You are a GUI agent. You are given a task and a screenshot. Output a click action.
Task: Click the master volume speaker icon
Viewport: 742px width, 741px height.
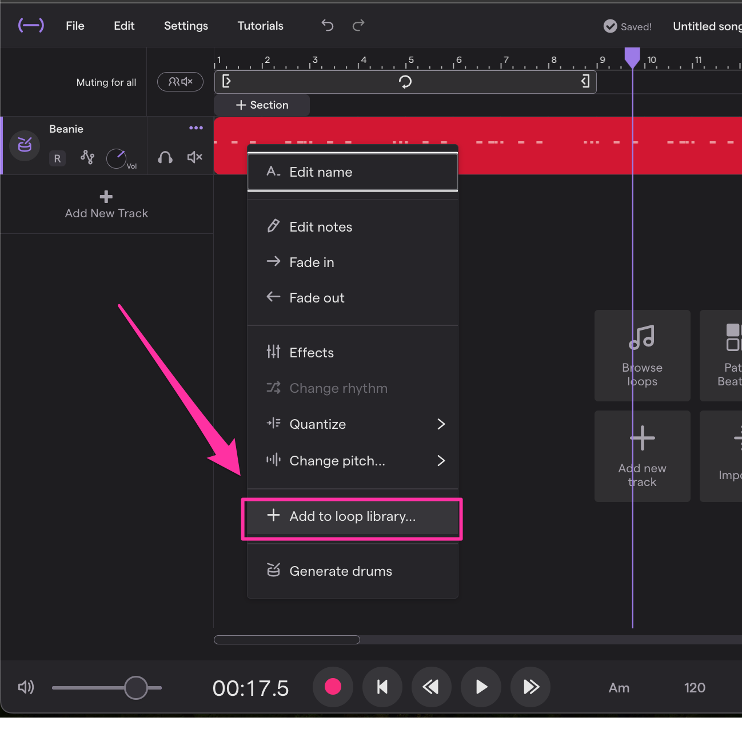point(26,687)
